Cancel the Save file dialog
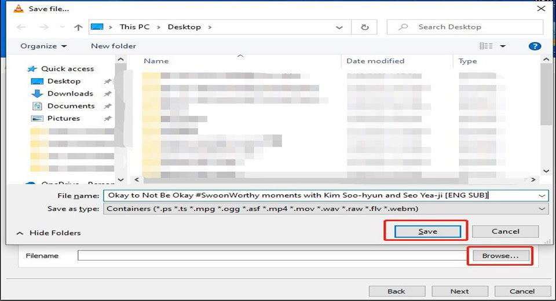The height and width of the screenshot is (301, 556). coord(505,232)
